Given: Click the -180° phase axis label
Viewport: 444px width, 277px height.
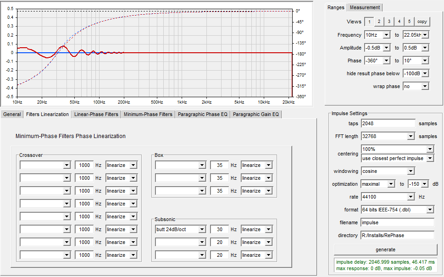Looking at the screenshot, I should click(x=300, y=54).
